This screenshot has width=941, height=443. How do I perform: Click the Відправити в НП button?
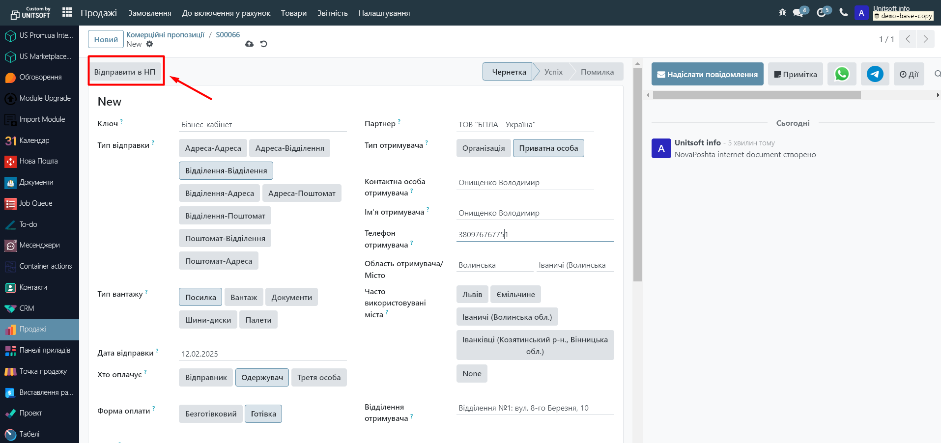pos(125,72)
